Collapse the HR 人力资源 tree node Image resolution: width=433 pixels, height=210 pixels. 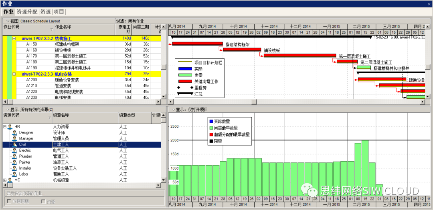[x=5, y=127]
